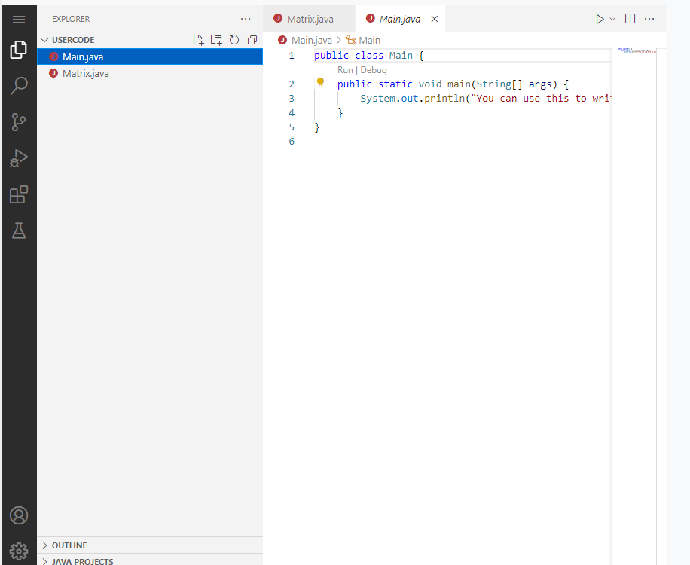Click the Debug code lens link
Viewport: 690px width, 565px height.
click(x=374, y=69)
